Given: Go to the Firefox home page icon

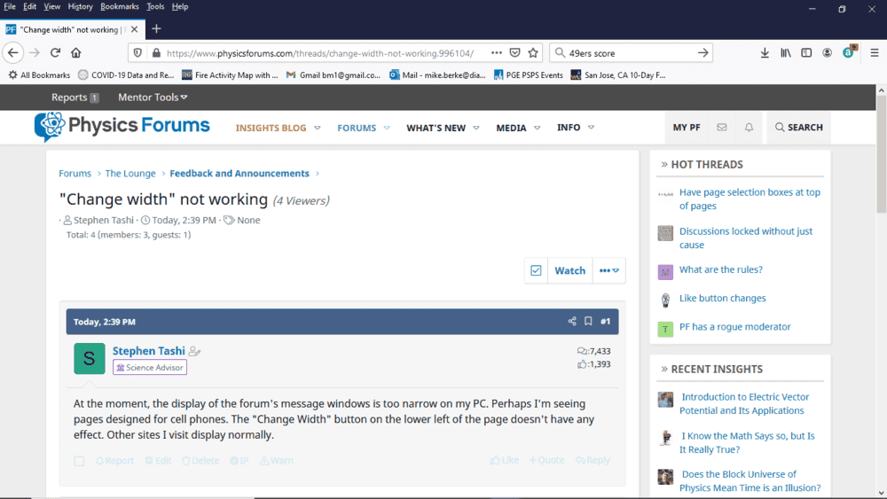Looking at the screenshot, I should pos(76,53).
